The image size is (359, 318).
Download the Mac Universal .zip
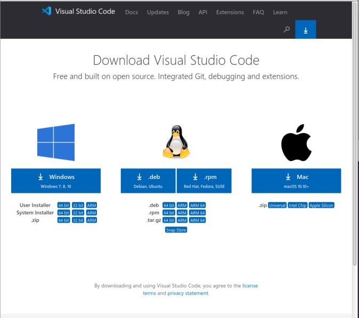278,205
